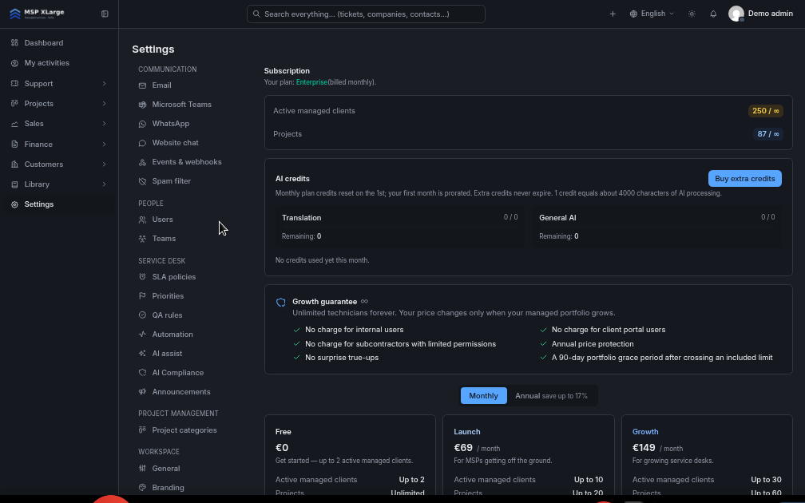805x503 pixels.
Task: Click the SLA policies clock icon
Action: point(142,276)
